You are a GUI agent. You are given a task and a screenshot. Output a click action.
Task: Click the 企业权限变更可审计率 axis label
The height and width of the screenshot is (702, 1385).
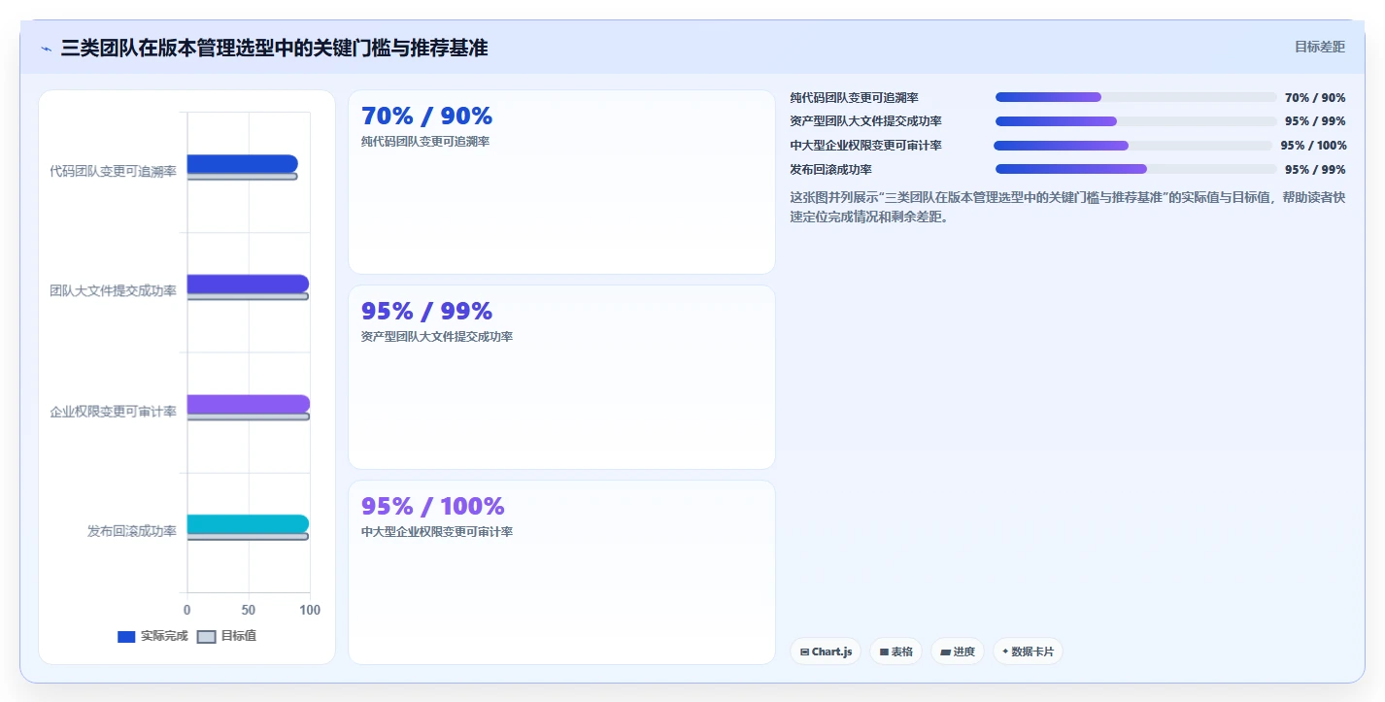(113, 412)
